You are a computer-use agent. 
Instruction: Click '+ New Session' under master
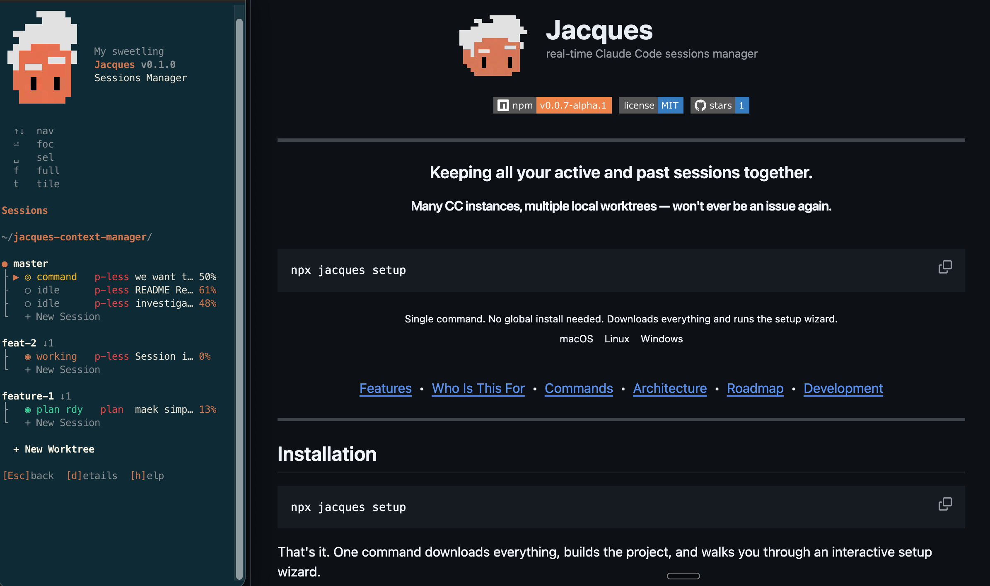63,317
